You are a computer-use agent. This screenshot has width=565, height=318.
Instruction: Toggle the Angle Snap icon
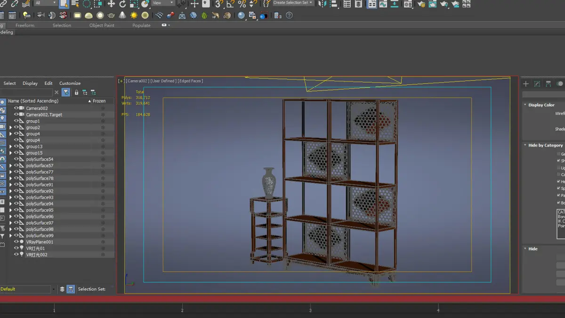230,4
